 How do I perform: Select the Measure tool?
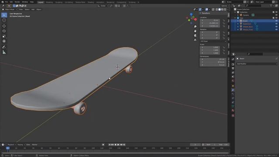point(4,52)
